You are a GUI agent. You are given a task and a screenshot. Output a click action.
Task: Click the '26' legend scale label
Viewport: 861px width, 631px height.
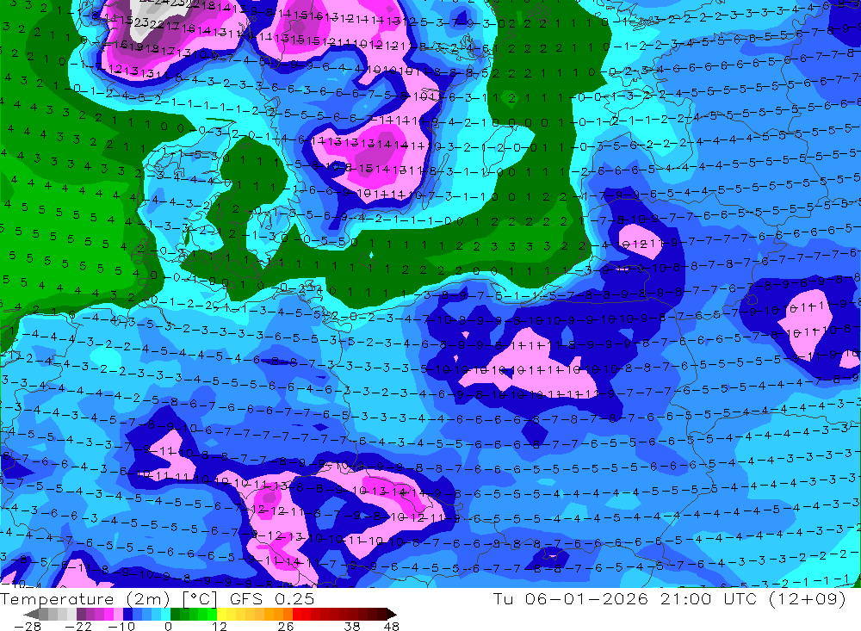286,626
